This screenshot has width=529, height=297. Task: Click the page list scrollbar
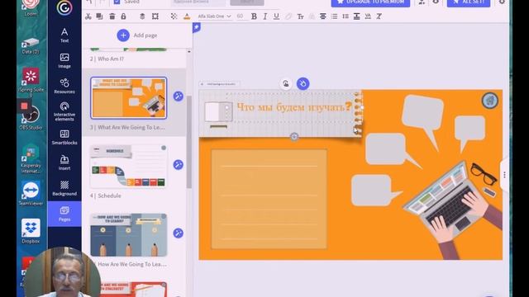[x=189, y=141]
